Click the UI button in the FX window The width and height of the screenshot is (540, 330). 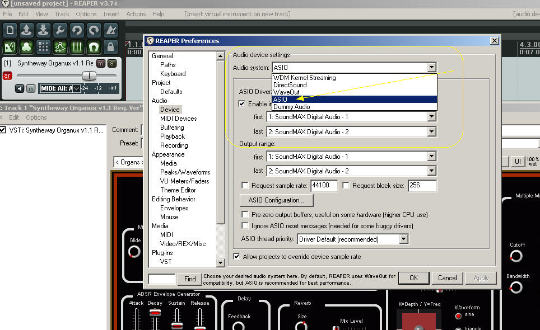[518, 162]
